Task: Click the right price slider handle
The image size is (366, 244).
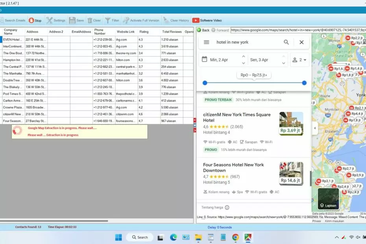Action: 304,83
